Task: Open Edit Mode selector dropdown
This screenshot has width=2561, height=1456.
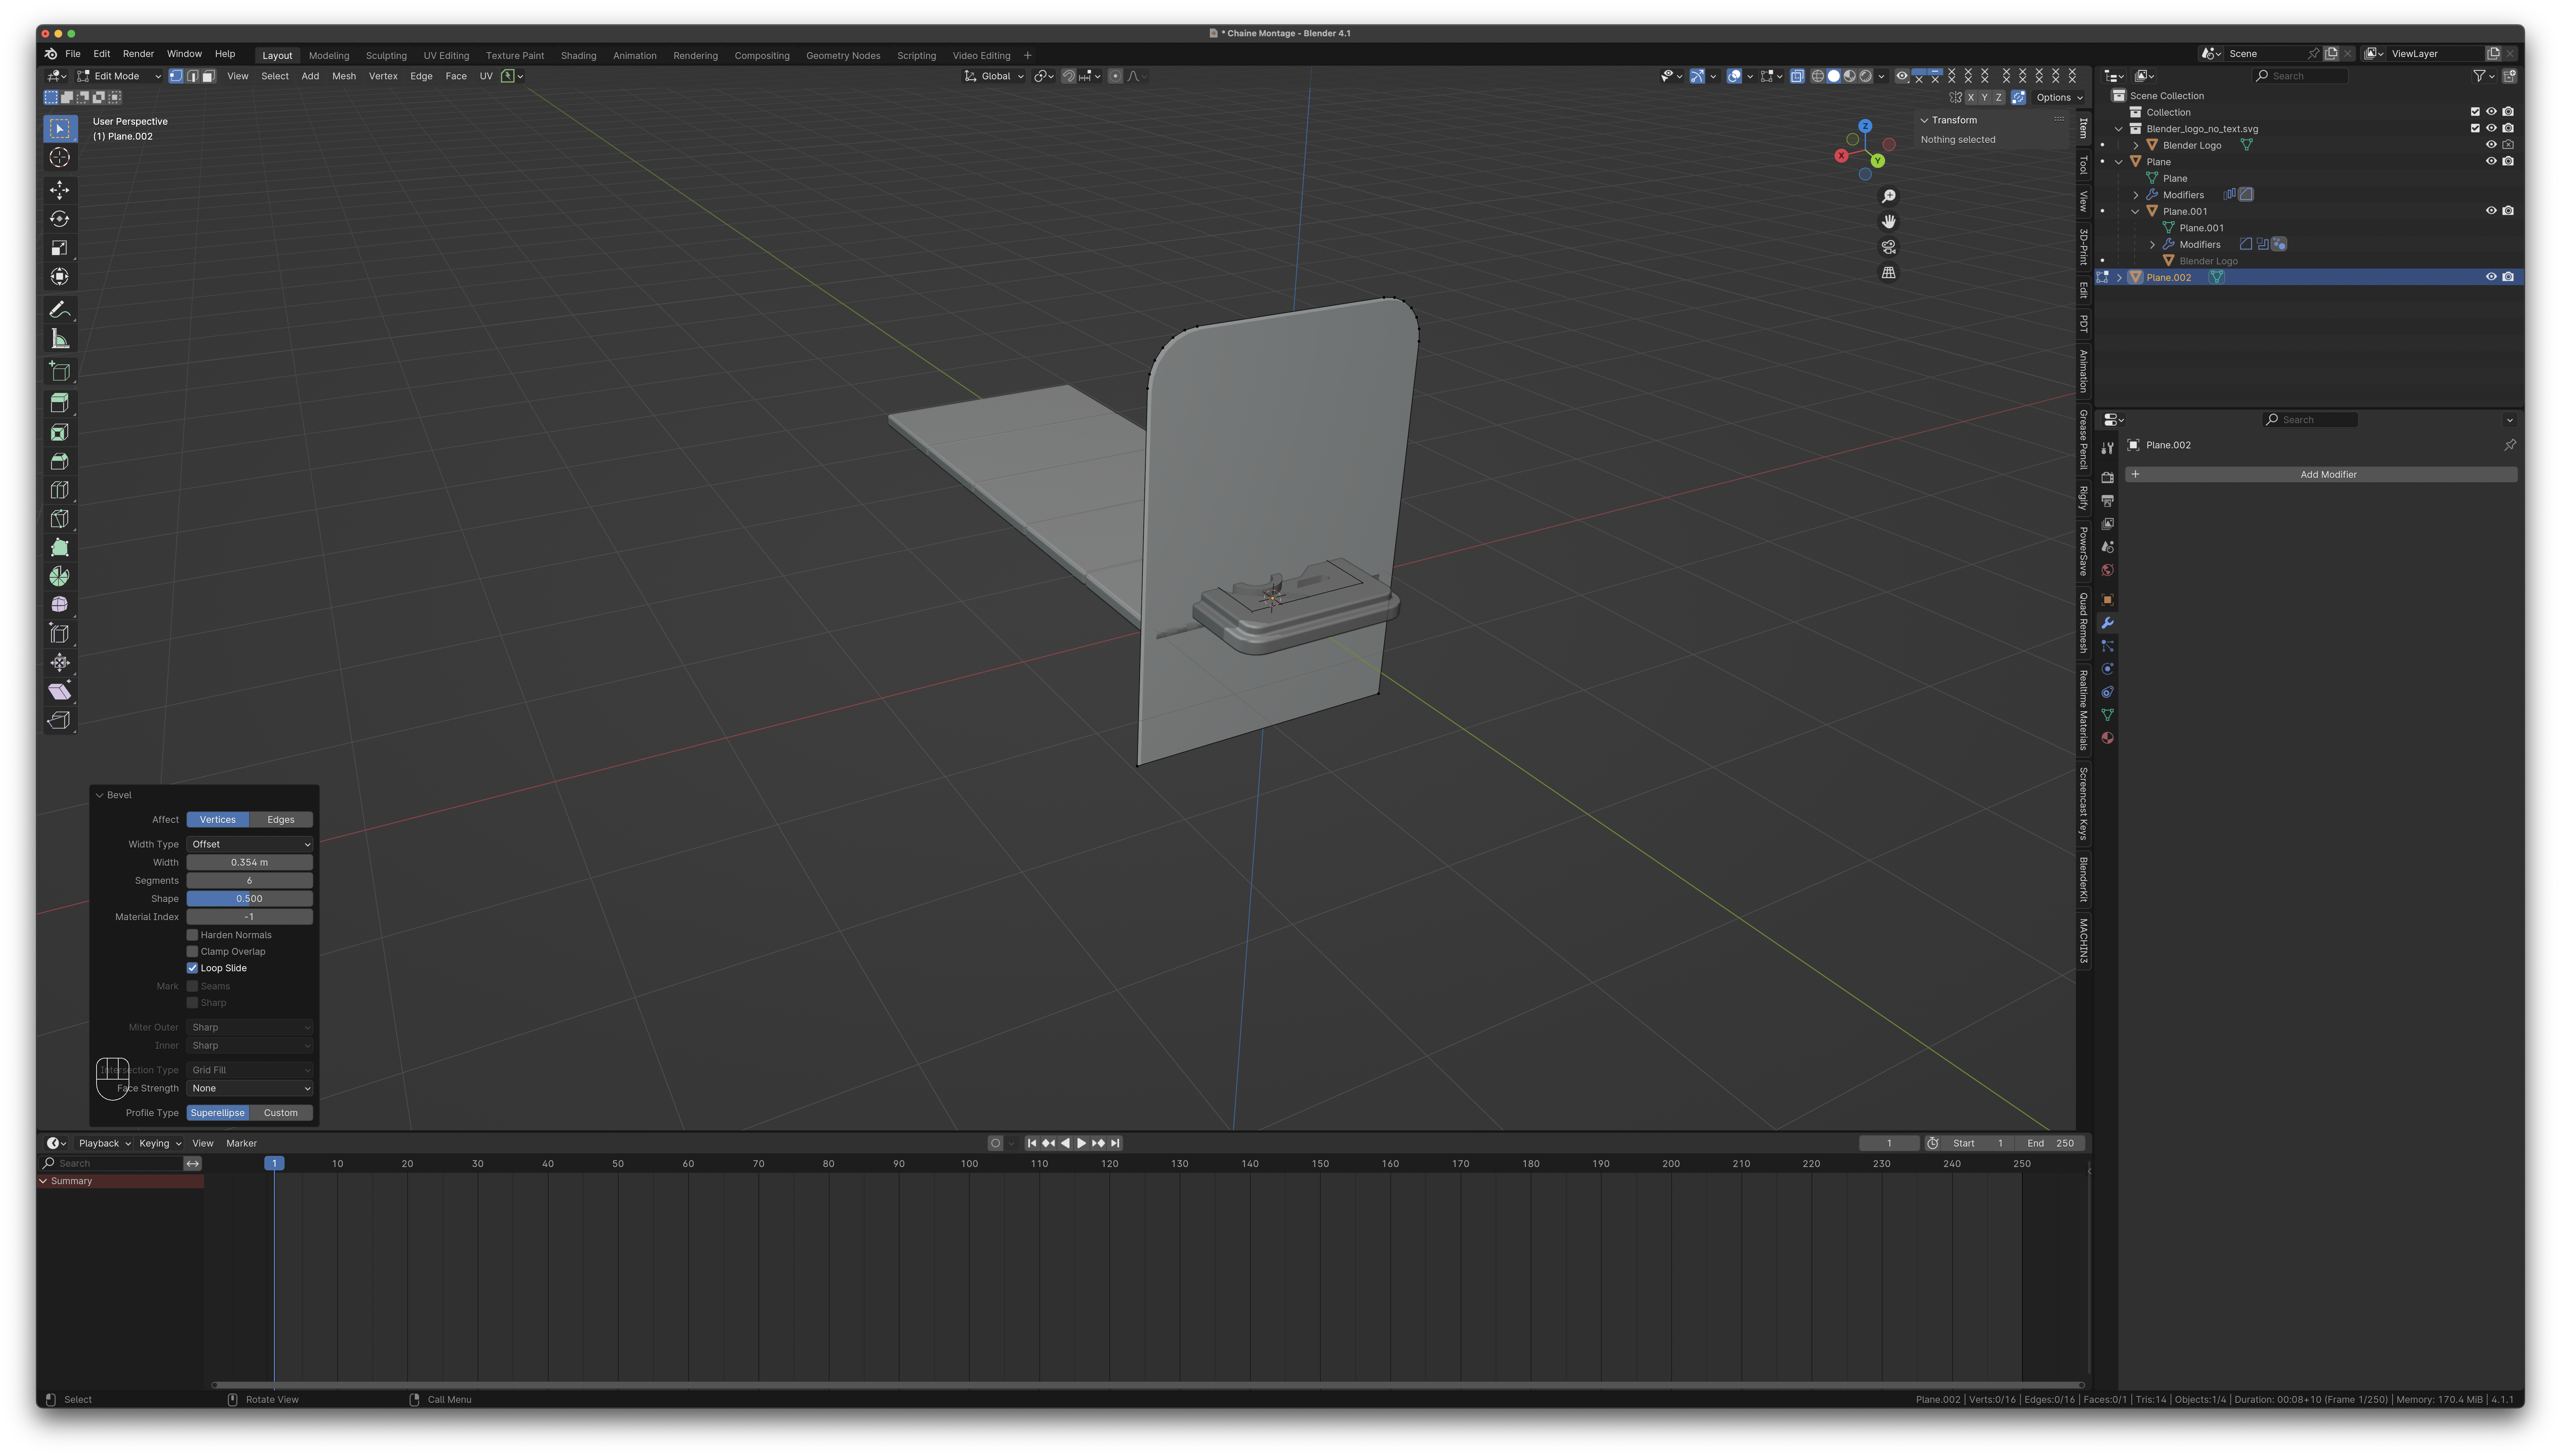Action: pos(119,76)
